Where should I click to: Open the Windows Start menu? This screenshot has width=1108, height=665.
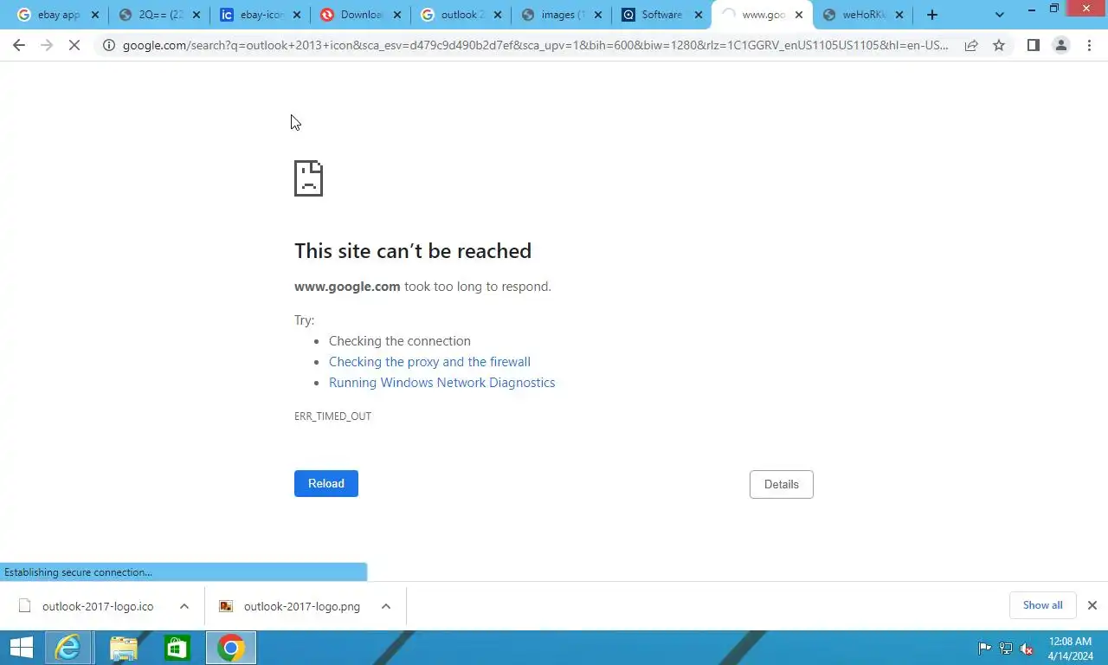(x=21, y=648)
